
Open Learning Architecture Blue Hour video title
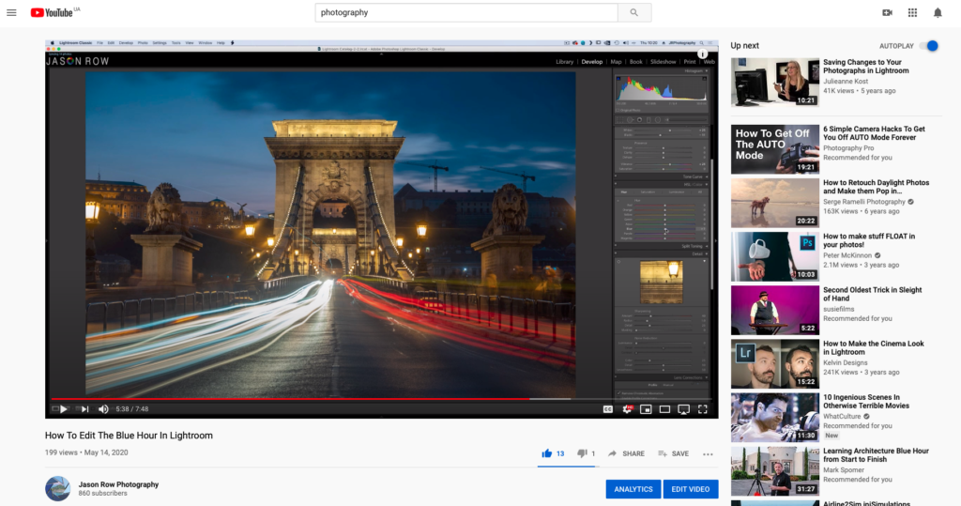pos(876,455)
